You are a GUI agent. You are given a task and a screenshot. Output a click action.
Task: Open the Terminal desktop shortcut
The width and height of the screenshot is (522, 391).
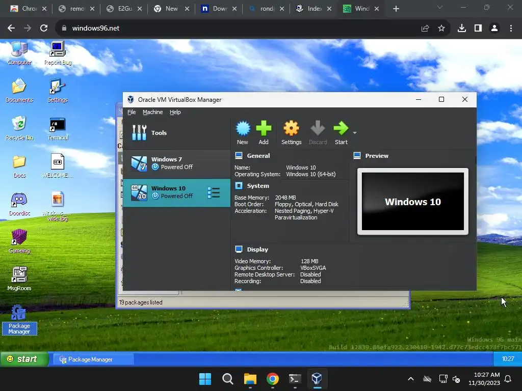click(x=58, y=128)
